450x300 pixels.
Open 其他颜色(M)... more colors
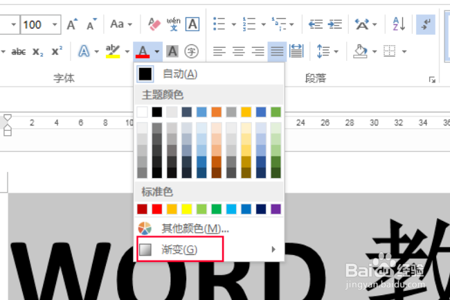point(210,229)
